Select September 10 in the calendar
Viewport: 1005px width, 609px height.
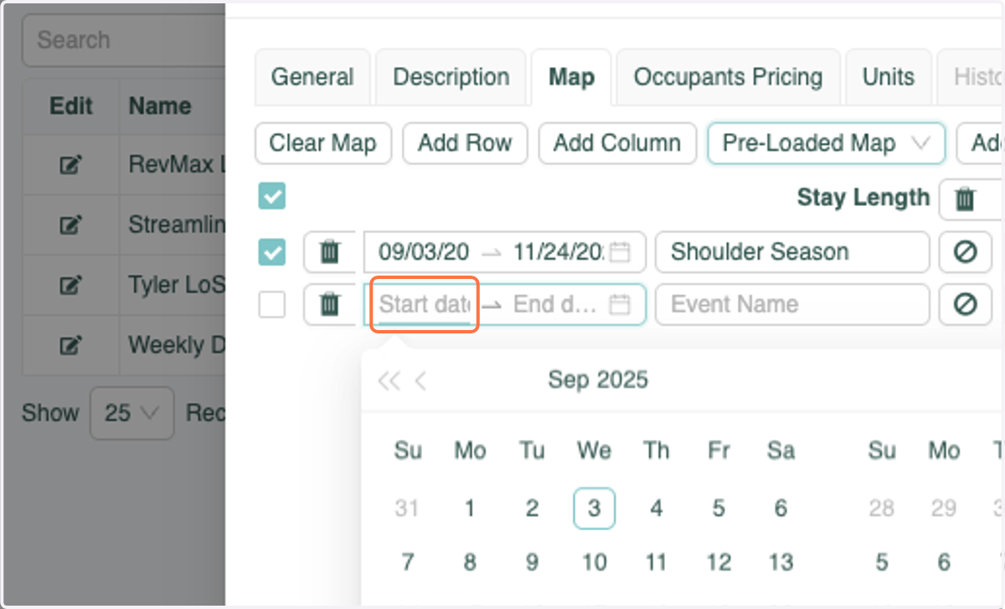[x=594, y=562]
